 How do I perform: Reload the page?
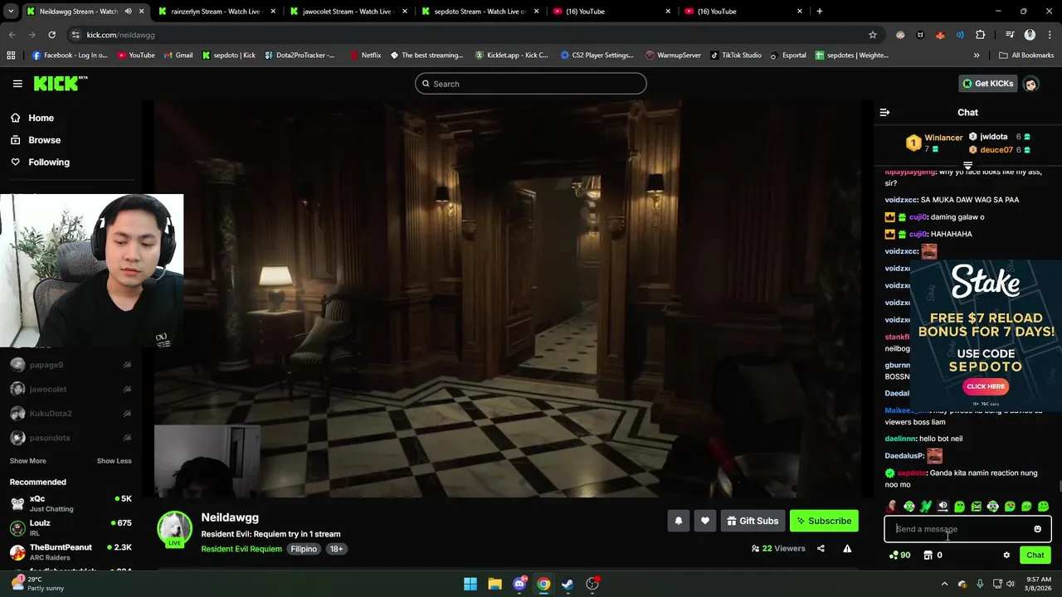(x=51, y=35)
